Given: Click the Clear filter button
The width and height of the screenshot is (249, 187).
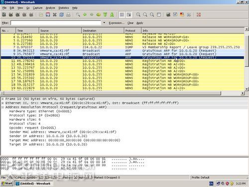Looking at the screenshot, I should click(130, 23).
